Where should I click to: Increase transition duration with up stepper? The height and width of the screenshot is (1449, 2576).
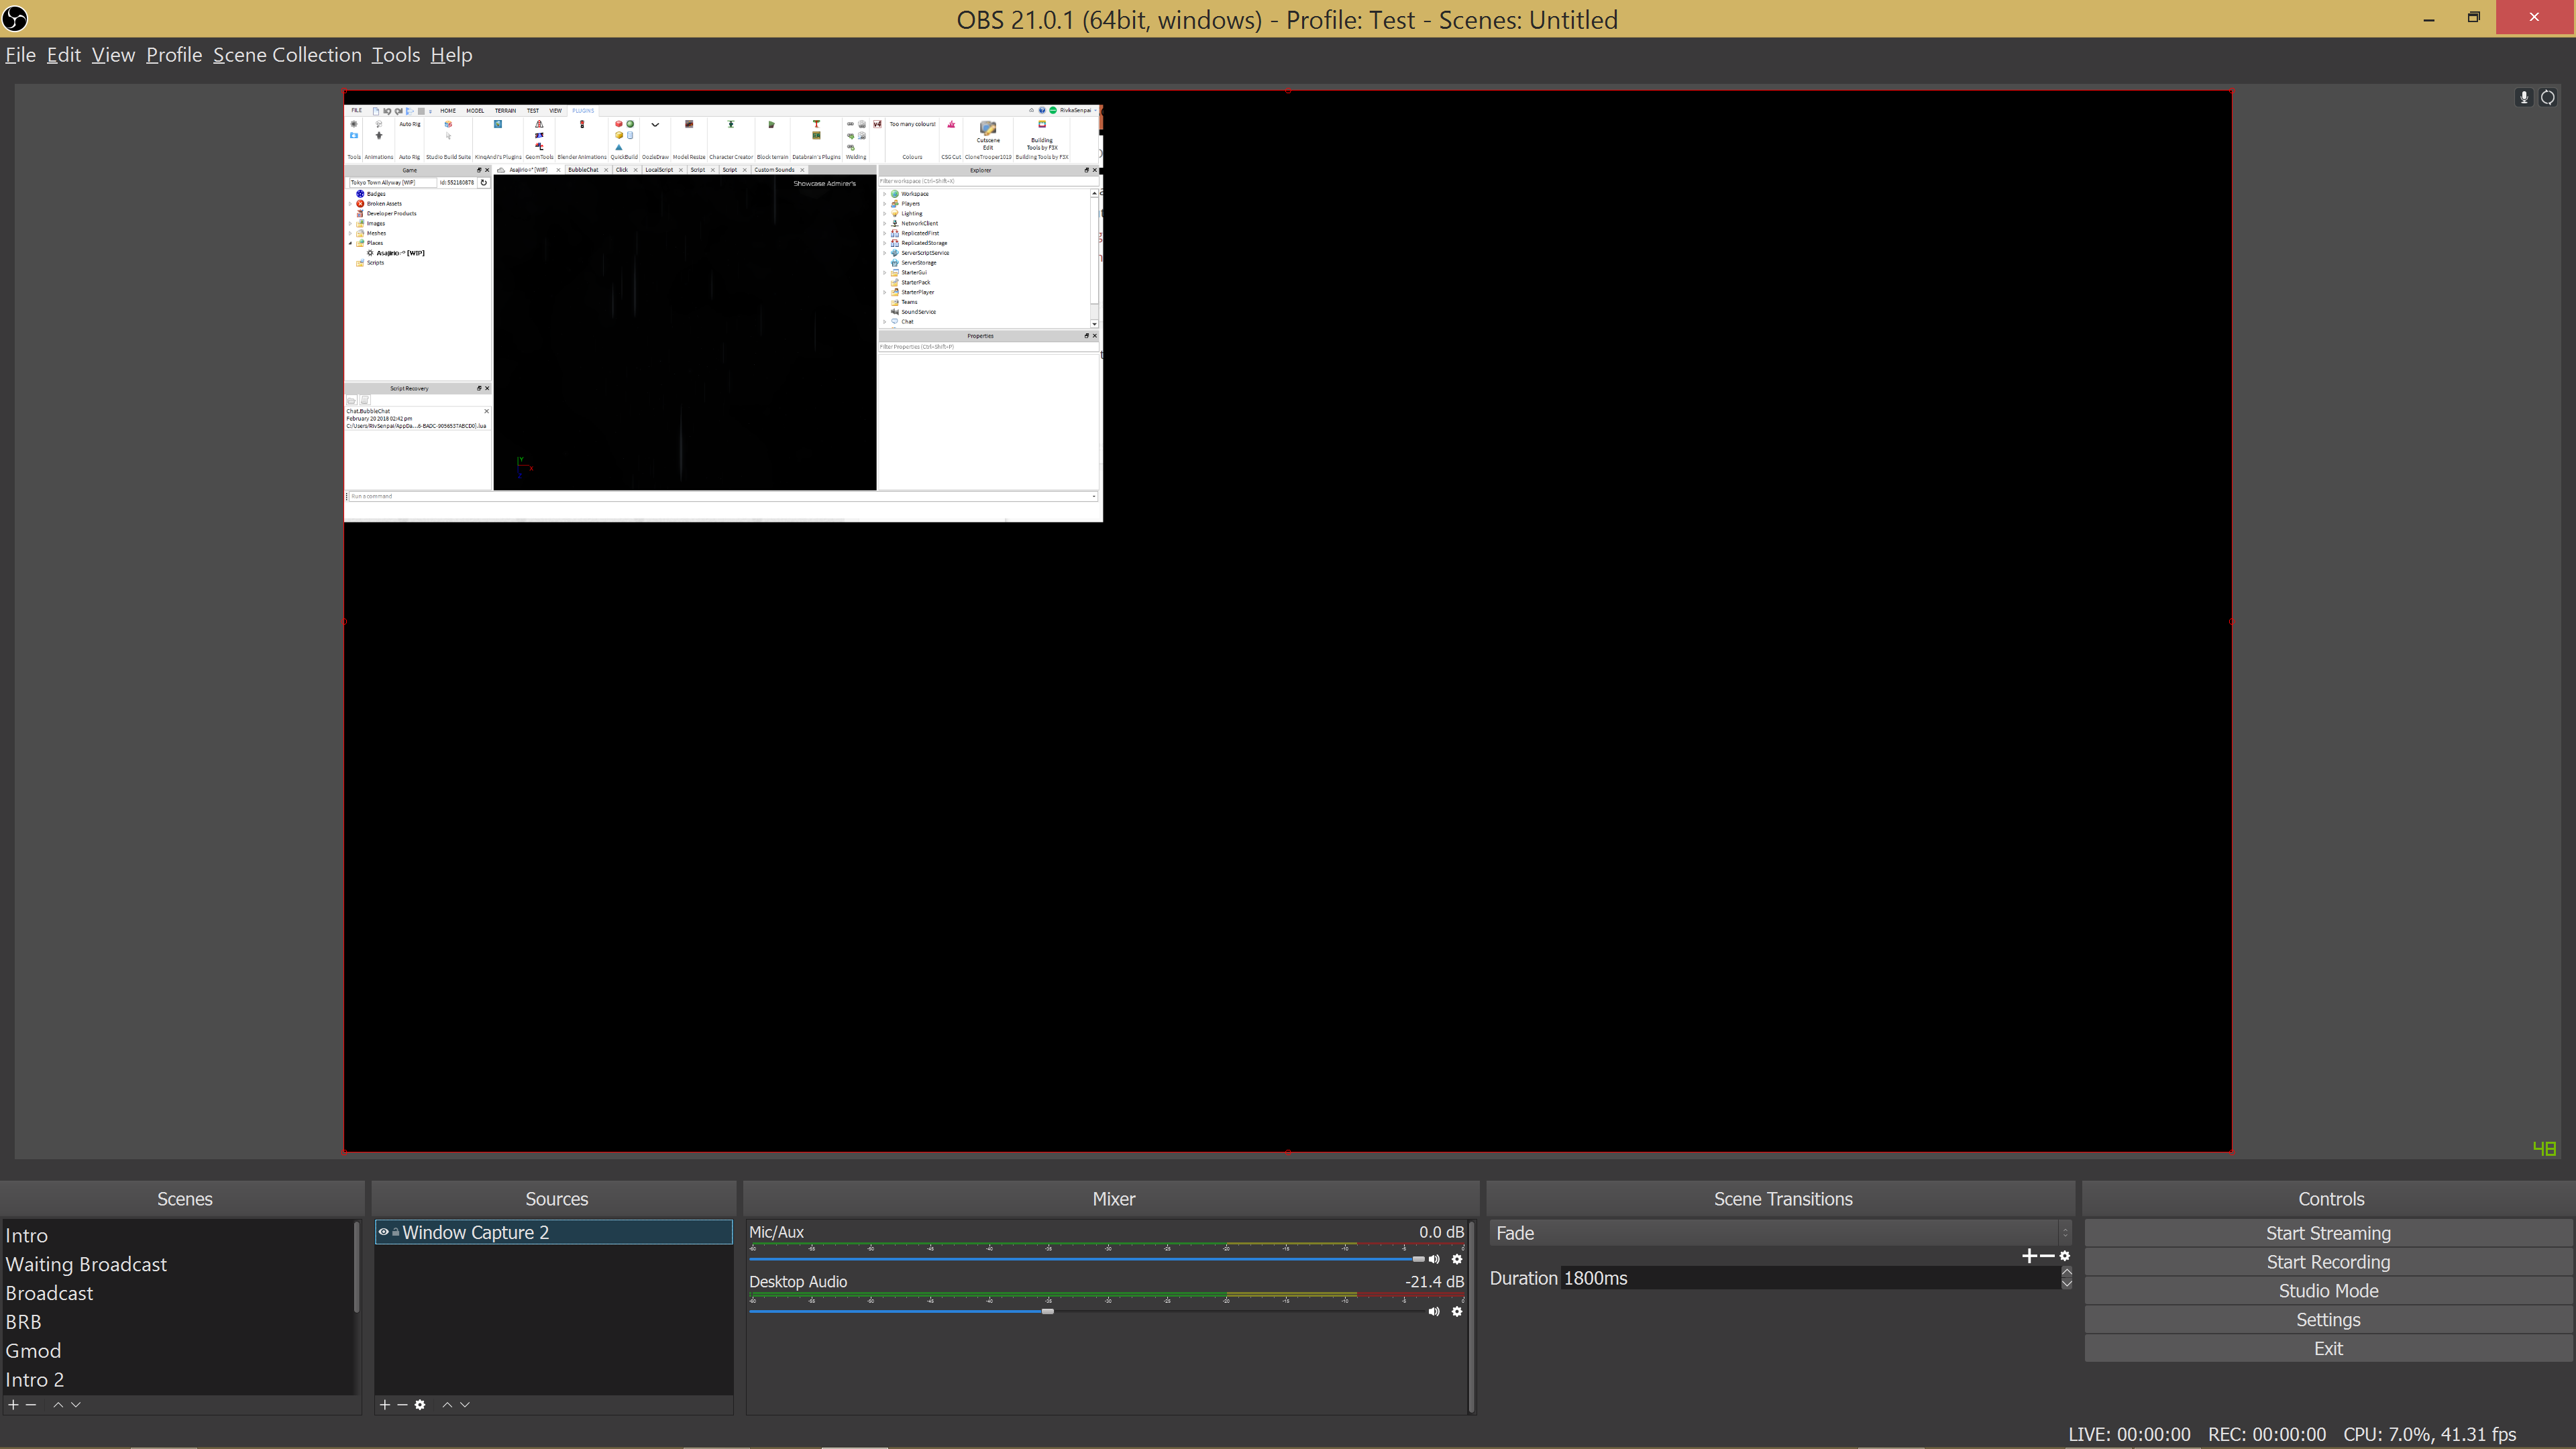tap(2066, 1272)
